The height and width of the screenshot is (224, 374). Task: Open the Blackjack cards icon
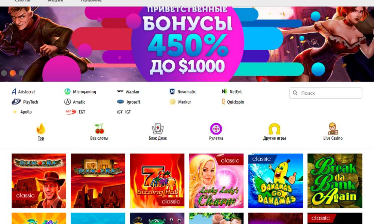(x=158, y=129)
